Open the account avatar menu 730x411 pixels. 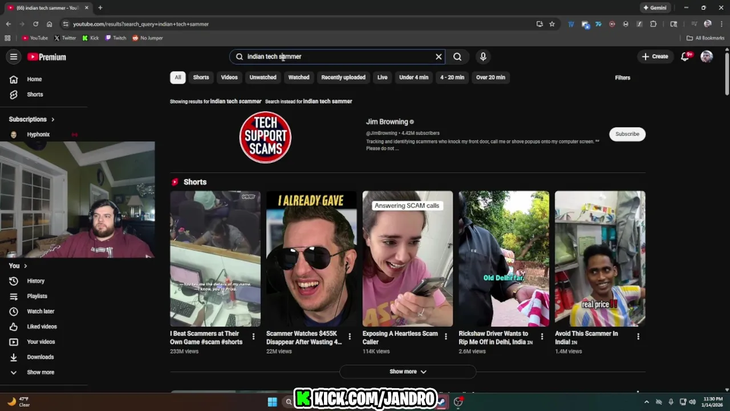click(x=707, y=57)
